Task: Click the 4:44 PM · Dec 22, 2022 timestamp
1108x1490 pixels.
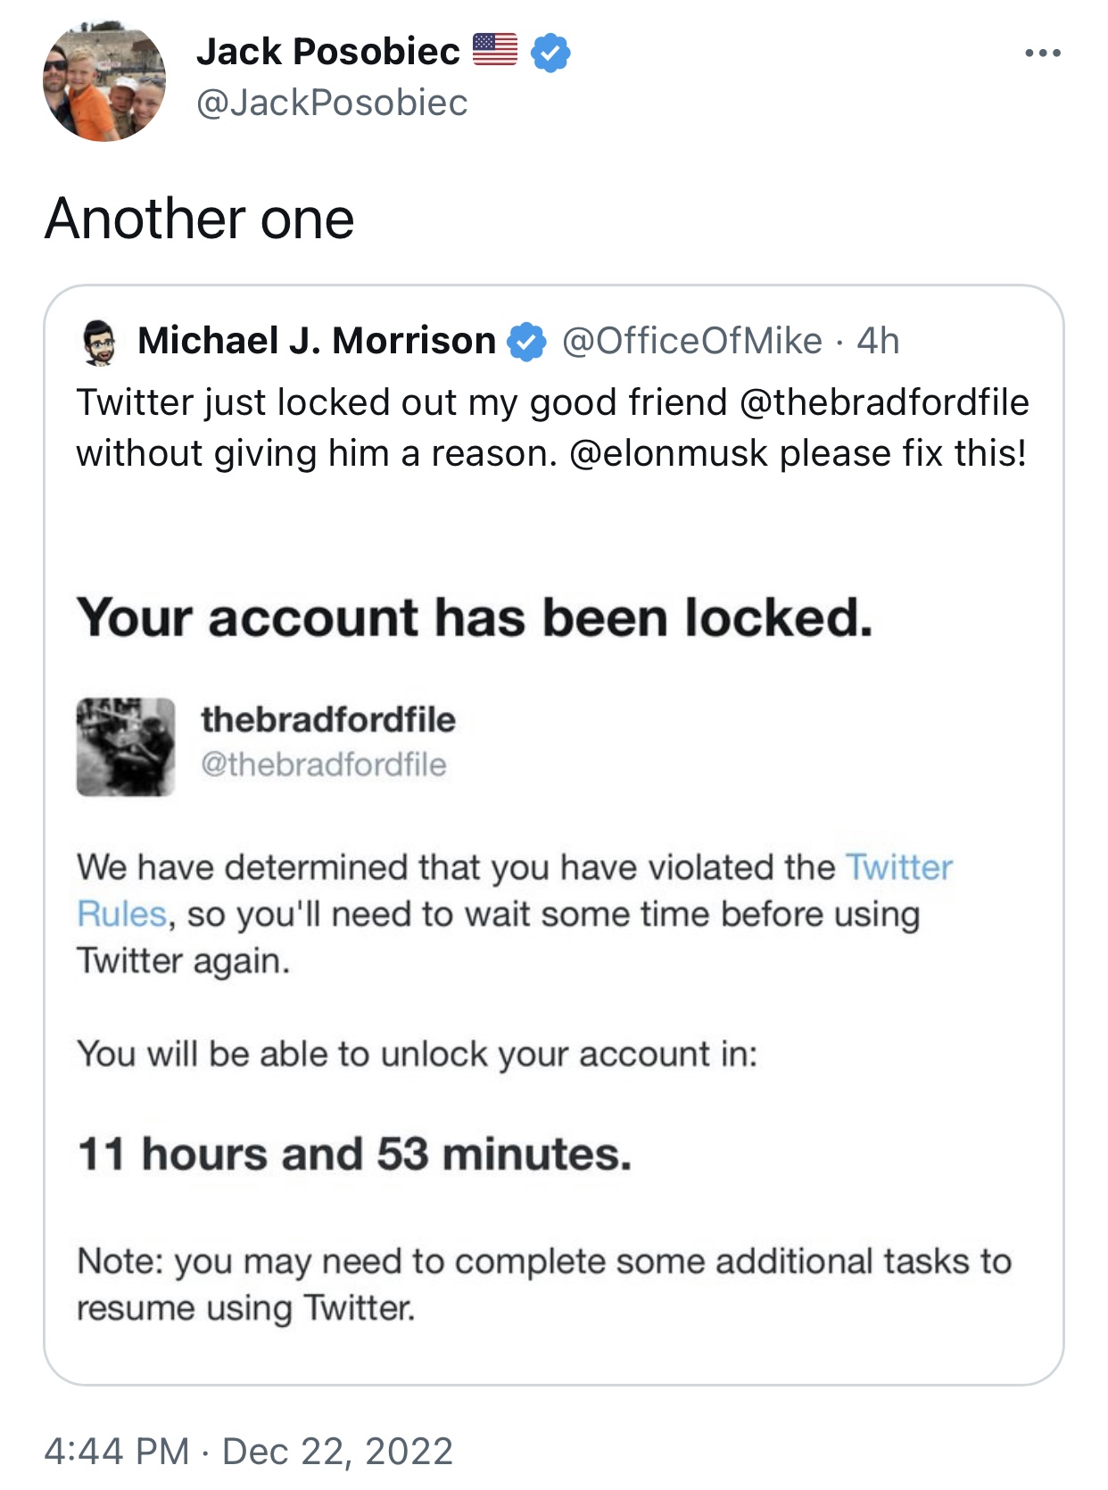Action: click(x=249, y=1451)
